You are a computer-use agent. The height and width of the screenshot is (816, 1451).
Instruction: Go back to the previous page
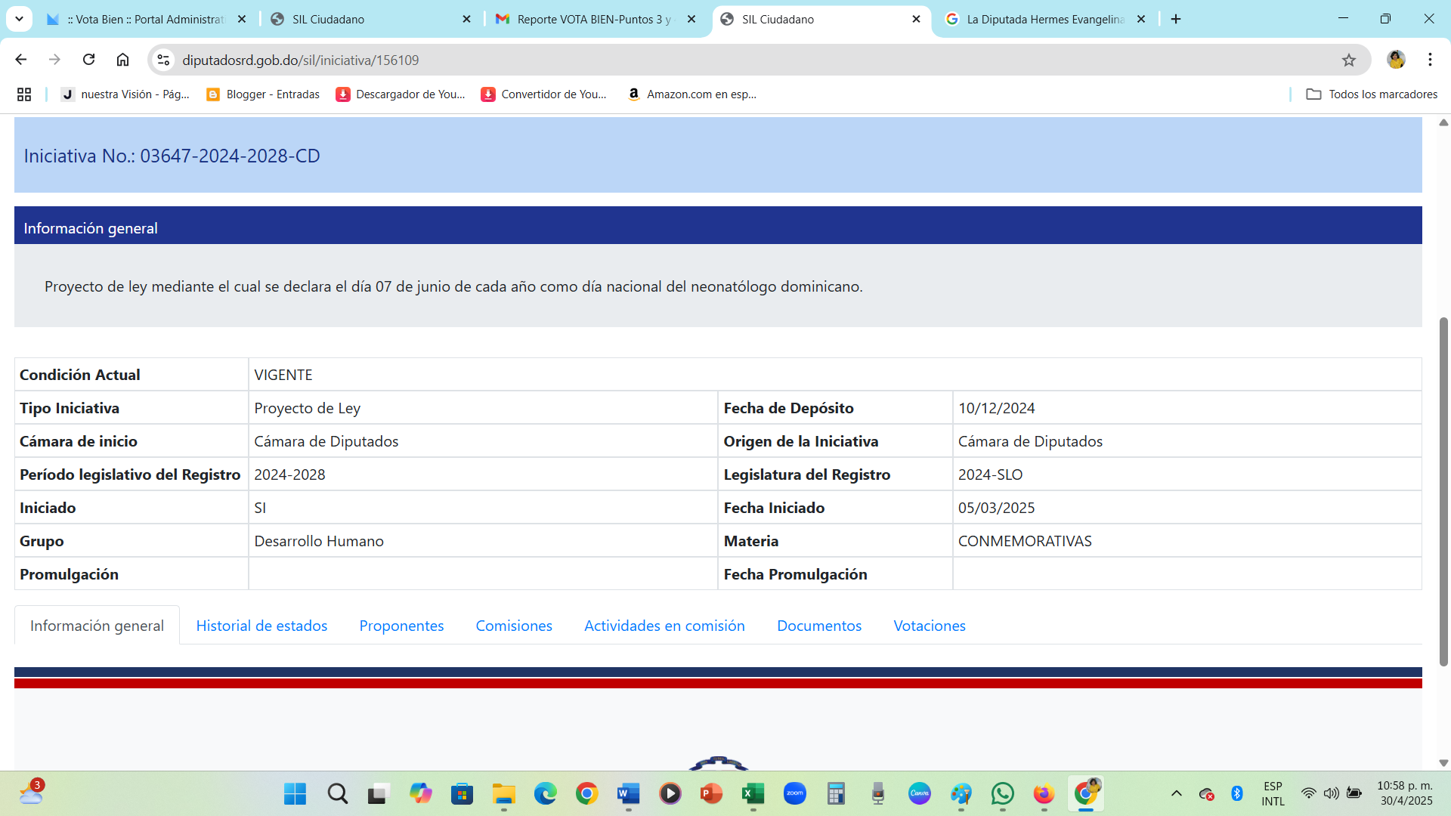point(21,60)
